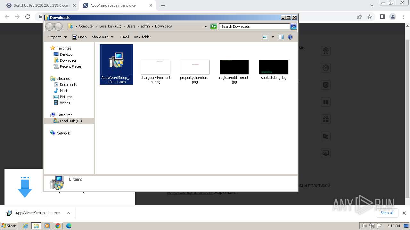Open address bar history dropdown

206,27
